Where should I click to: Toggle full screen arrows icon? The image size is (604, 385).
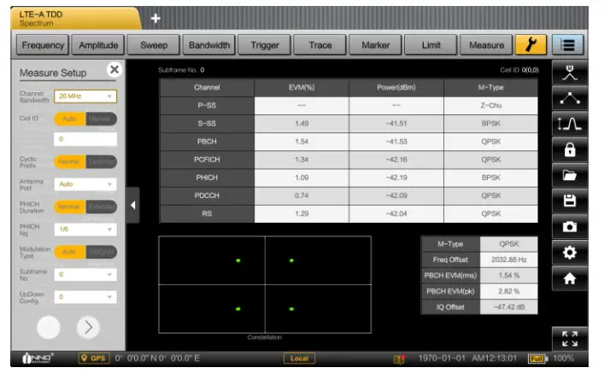(x=569, y=339)
